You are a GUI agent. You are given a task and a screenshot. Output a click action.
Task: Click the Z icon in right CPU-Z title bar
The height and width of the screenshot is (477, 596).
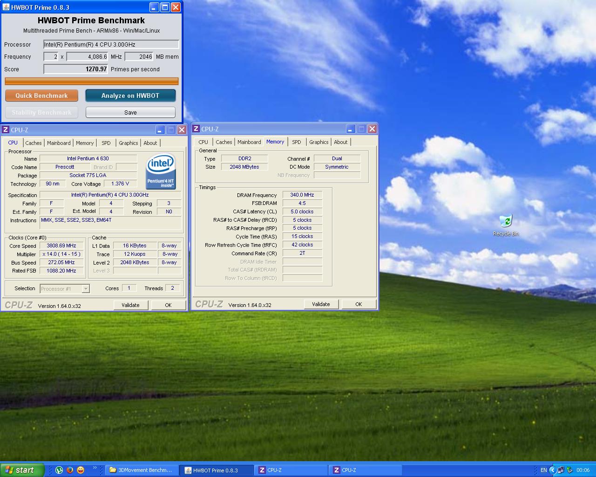tap(196, 129)
